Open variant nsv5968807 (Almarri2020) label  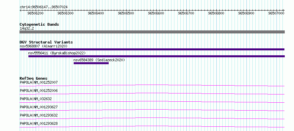pyautogui.click(x=44, y=46)
